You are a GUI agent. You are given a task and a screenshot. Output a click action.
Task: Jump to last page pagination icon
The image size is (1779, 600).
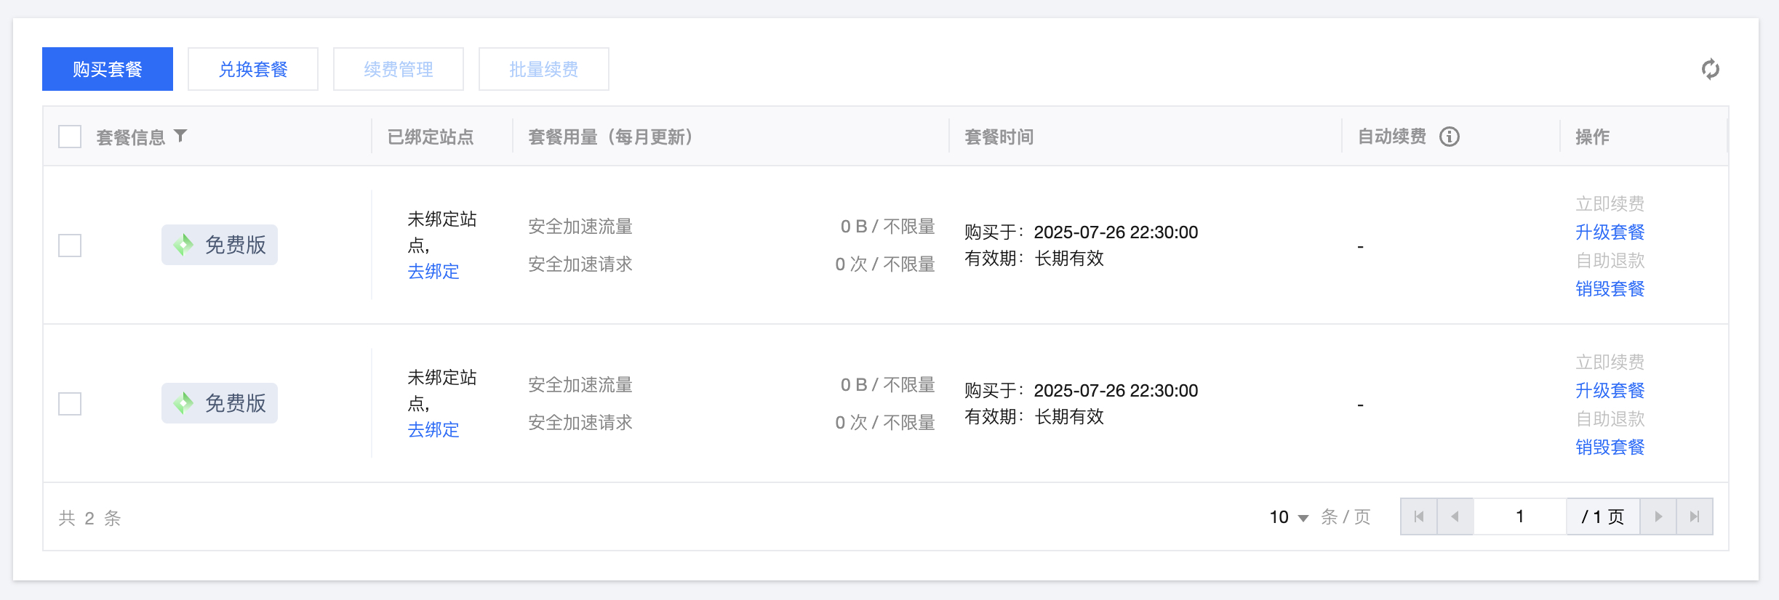1695,516
